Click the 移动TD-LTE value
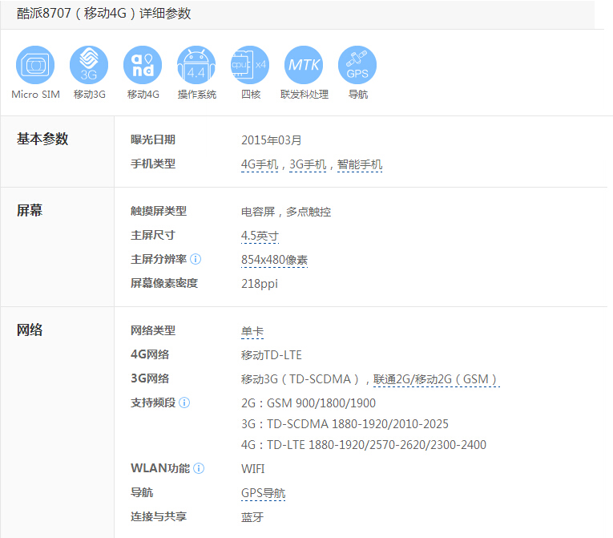Screen dimensions: 613x538 (272, 355)
